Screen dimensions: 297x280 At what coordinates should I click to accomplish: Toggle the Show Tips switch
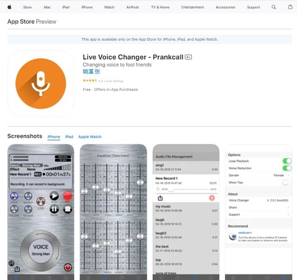[287, 182]
